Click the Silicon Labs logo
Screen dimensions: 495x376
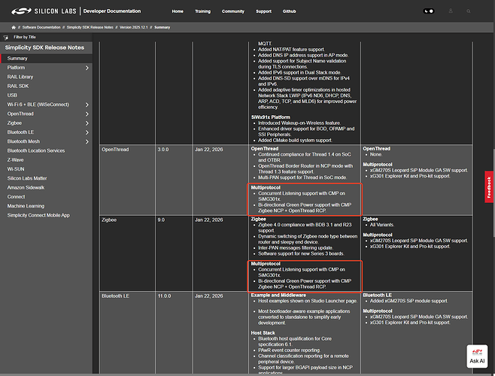click(44, 11)
